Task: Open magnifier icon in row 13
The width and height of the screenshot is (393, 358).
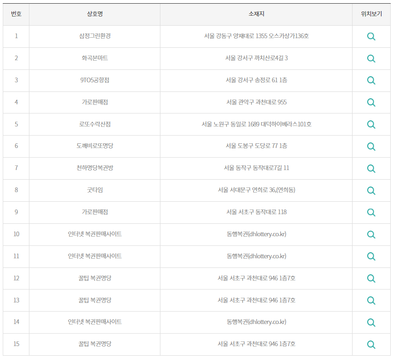Action: 371,301
